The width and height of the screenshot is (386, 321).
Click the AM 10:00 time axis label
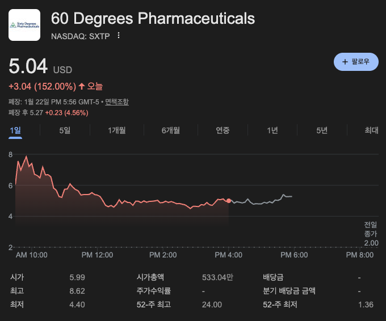(32, 255)
